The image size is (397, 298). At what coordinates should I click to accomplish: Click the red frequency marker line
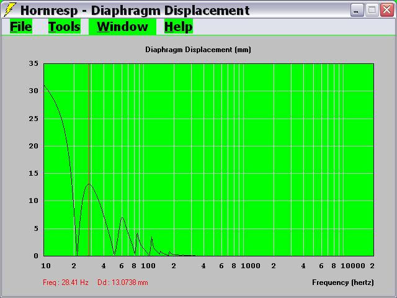pyautogui.click(x=89, y=160)
